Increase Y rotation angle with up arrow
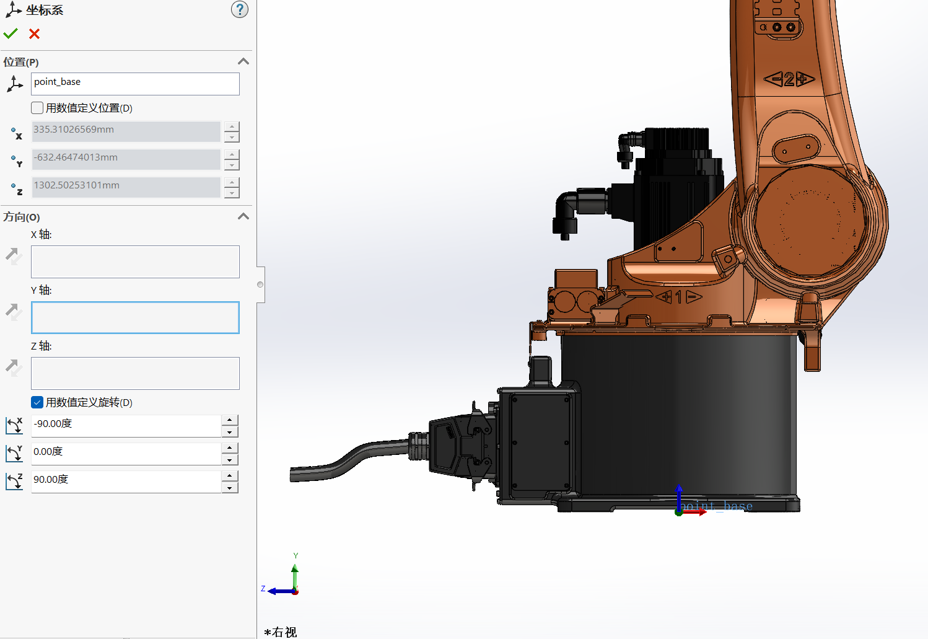This screenshot has width=928, height=639. pyautogui.click(x=230, y=447)
